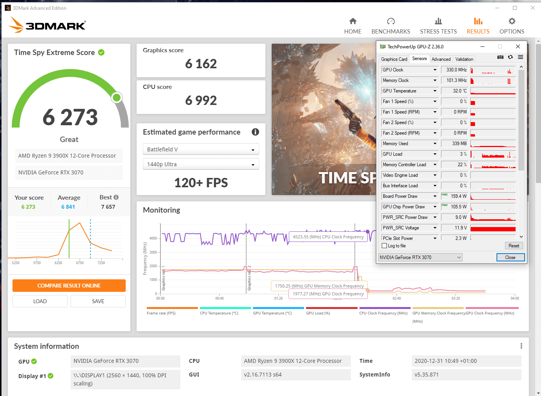Click the CPU Temperature teal legend bar
Image resolution: width=541 pixels, height=396 pixels.
[x=225, y=308]
